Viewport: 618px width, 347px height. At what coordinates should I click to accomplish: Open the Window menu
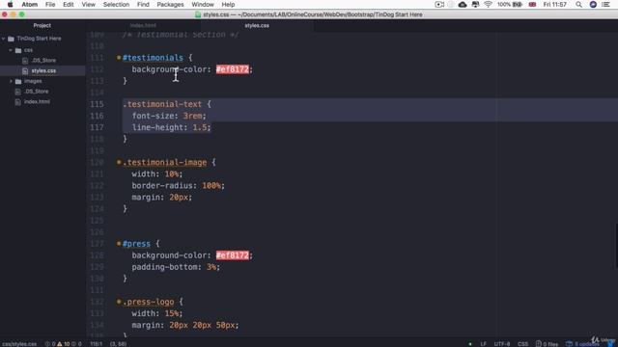coord(203,4)
